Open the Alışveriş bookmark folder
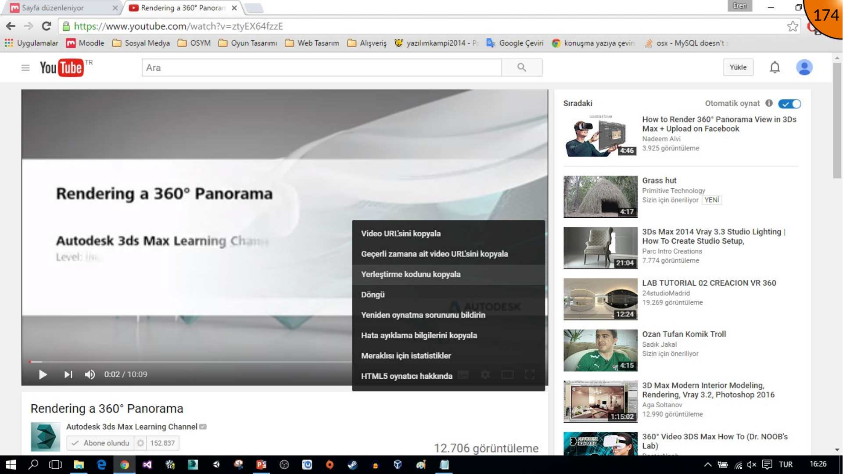Image resolution: width=843 pixels, height=474 pixels. pyautogui.click(x=367, y=43)
